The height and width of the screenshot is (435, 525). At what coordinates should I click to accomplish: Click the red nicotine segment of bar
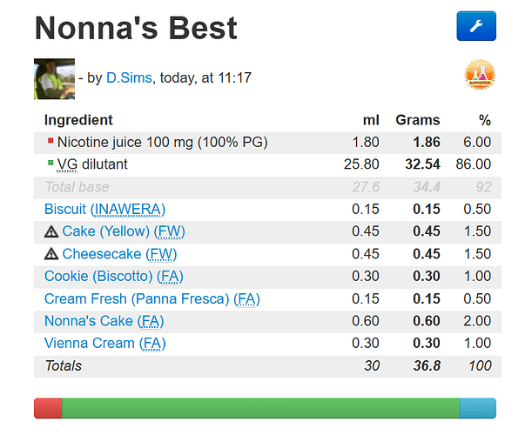(48, 408)
